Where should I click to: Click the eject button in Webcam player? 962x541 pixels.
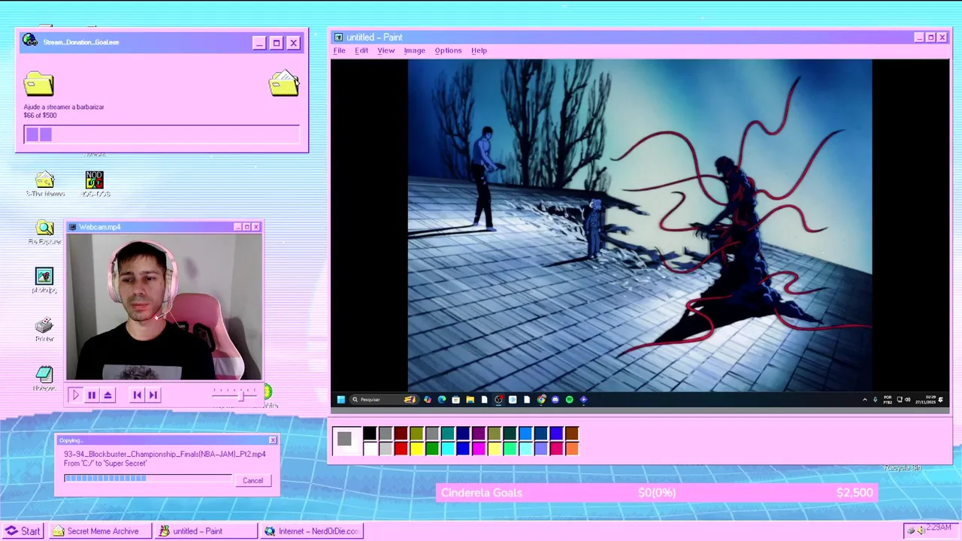tap(108, 394)
